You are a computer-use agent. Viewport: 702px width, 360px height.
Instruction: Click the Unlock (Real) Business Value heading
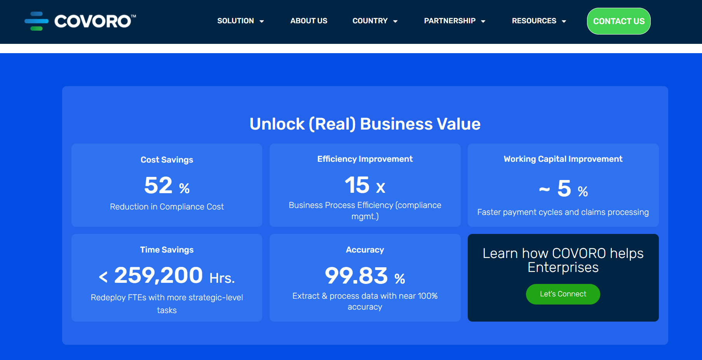[365, 124]
